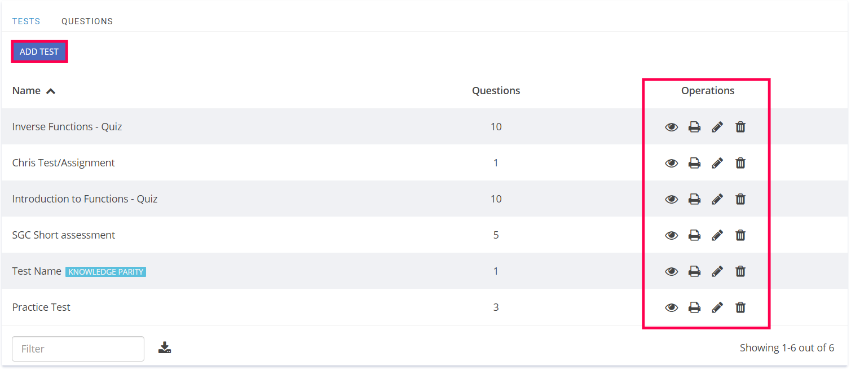
Task: Delete the Chris Test/Assignment test
Action: pos(740,163)
